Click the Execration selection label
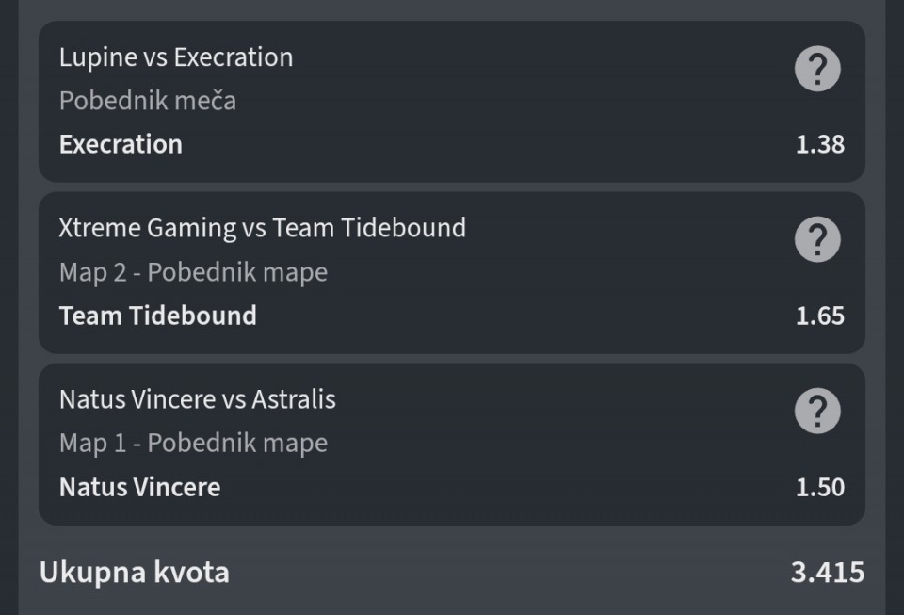Viewport: 904px width, 615px height. pos(121,144)
